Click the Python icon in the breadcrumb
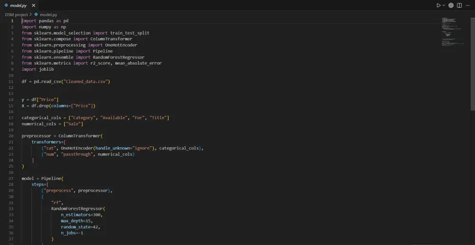475x245 pixels. click(x=36, y=15)
